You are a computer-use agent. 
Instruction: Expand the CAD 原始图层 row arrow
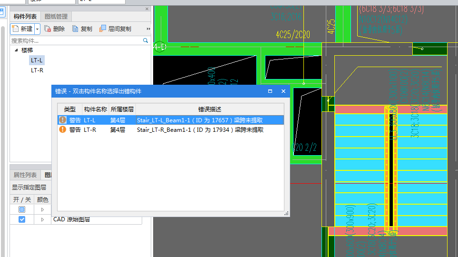pos(42,219)
